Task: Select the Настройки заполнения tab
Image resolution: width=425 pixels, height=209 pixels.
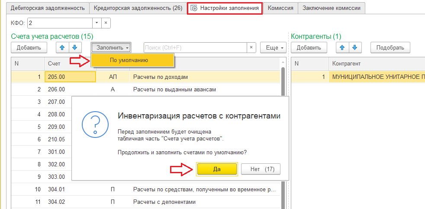Action: pos(225,8)
